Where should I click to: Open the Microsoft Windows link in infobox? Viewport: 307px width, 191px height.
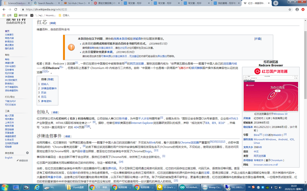click(265, 139)
